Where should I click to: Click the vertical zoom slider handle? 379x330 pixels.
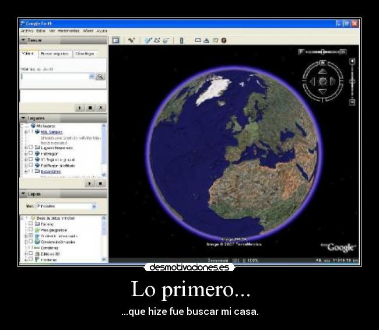click(x=352, y=82)
